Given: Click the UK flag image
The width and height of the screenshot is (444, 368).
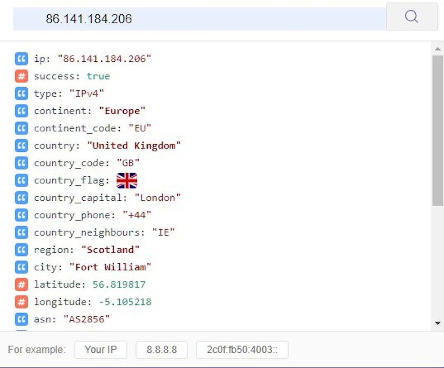Looking at the screenshot, I should click(127, 181).
